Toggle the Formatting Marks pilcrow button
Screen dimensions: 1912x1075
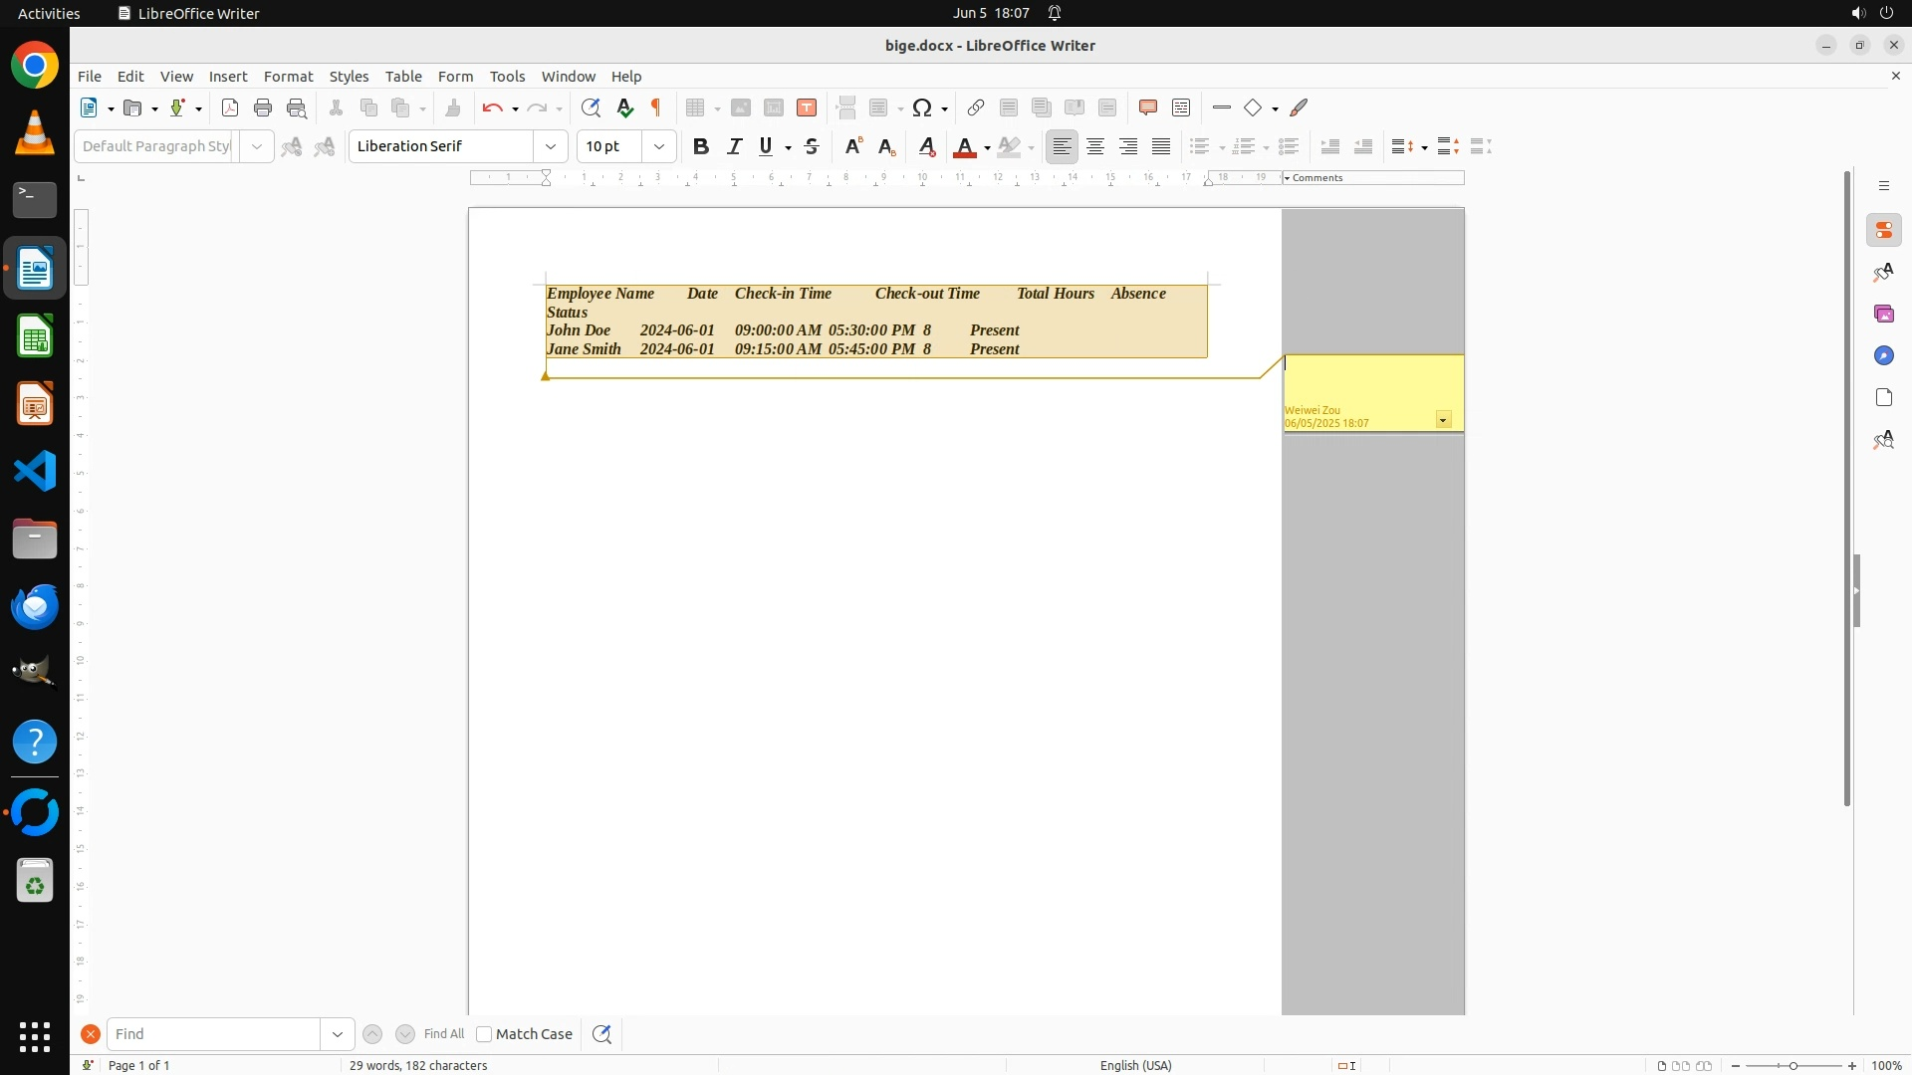[656, 107]
